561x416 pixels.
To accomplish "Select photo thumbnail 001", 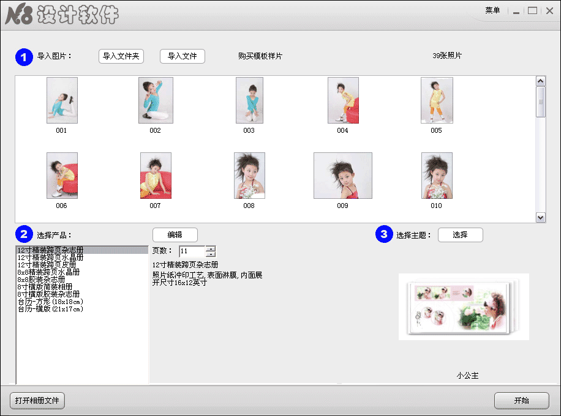I will click(x=61, y=100).
